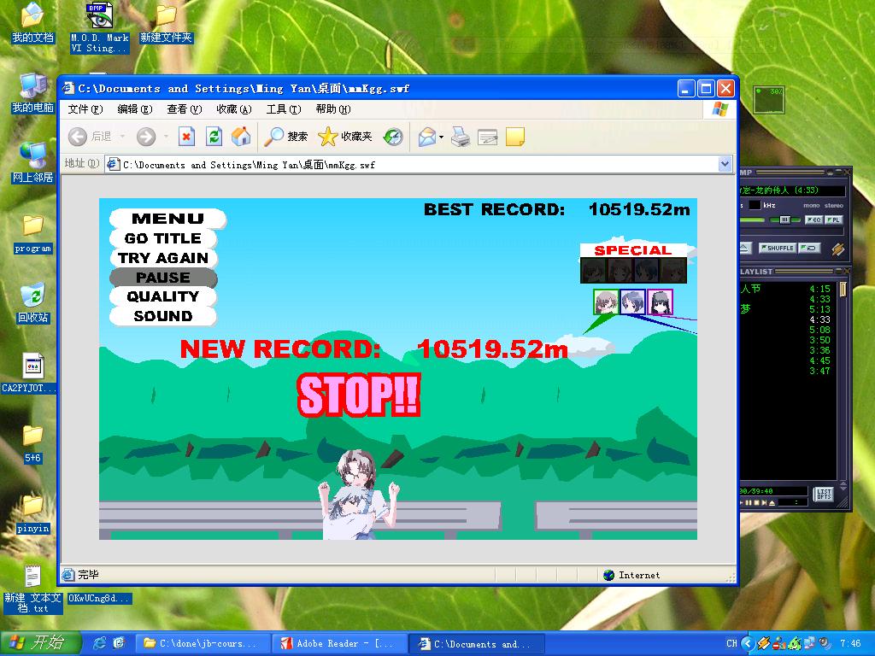The image size is (875, 656).
Task: Click the 新建 文本文档.txt desktop icon
Action: (32, 589)
